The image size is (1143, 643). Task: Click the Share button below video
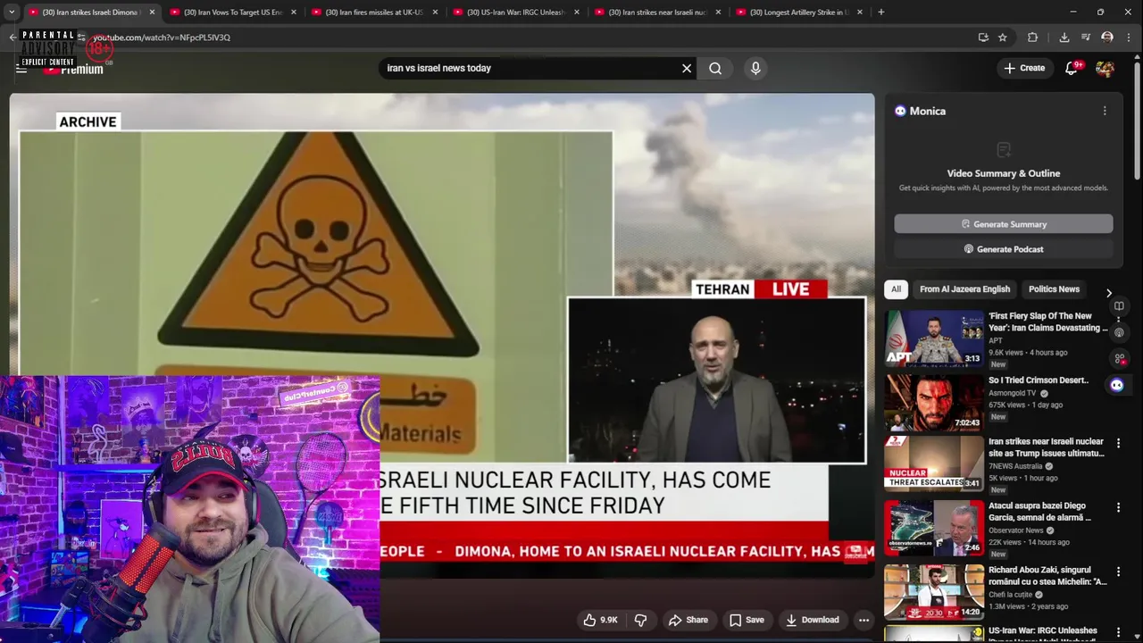[688, 620]
